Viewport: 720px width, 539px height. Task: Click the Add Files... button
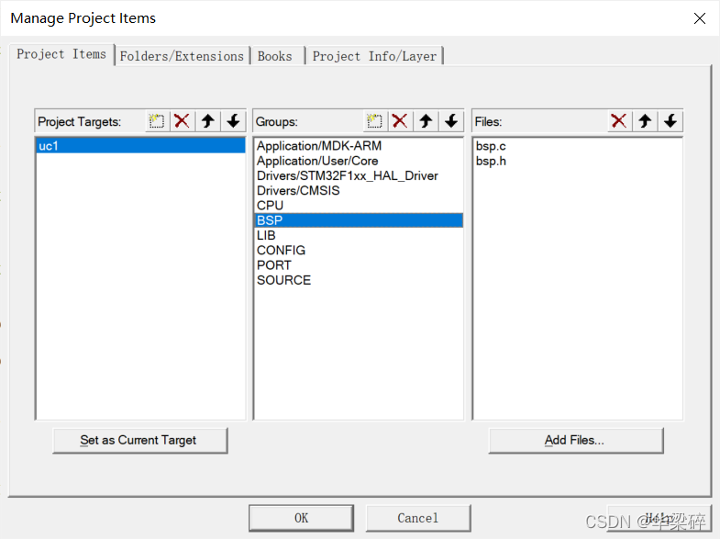click(x=576, y=440)
